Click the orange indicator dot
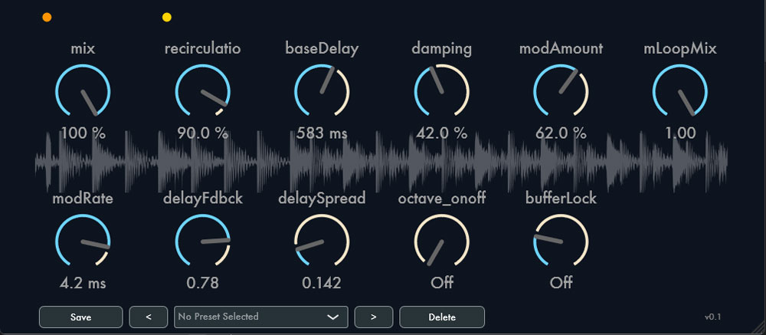Image resolution: width=766 pixels, height=335 pixels. pyautogui.click(x=47, y=18)
